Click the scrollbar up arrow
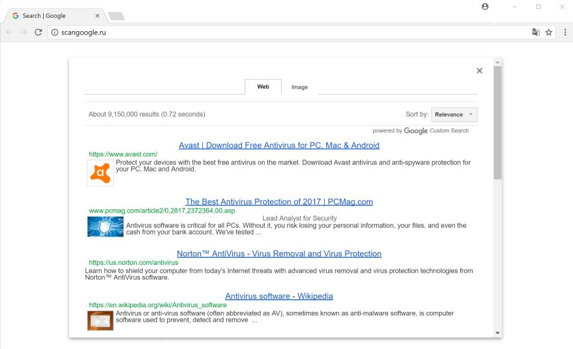The width and height of the screenshot is (573, 349). click(497, 62)
